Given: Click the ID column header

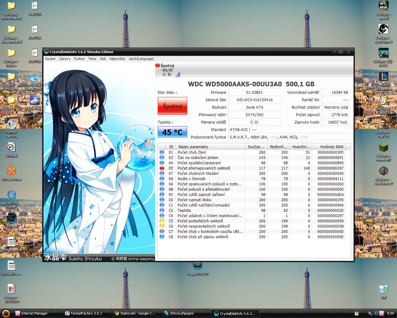Looking at the screenshot, I should [x=171, y=147].
